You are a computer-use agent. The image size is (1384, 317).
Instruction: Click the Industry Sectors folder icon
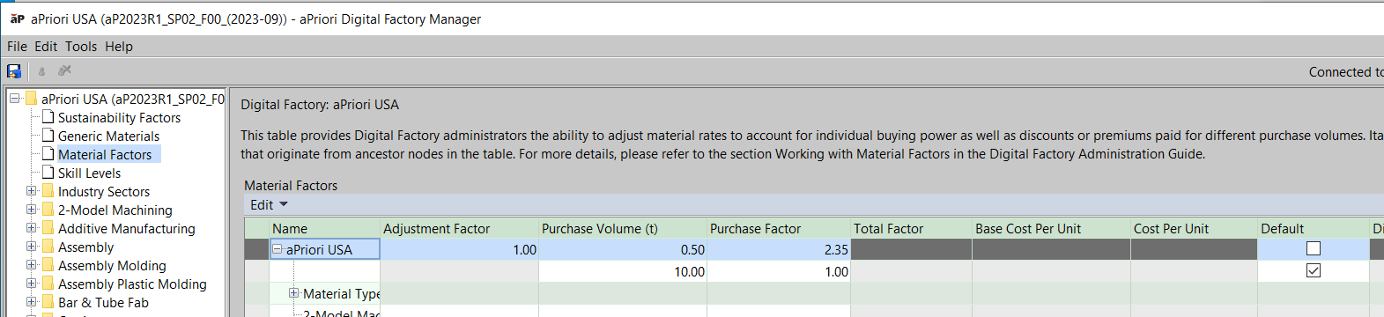[48, 191]
